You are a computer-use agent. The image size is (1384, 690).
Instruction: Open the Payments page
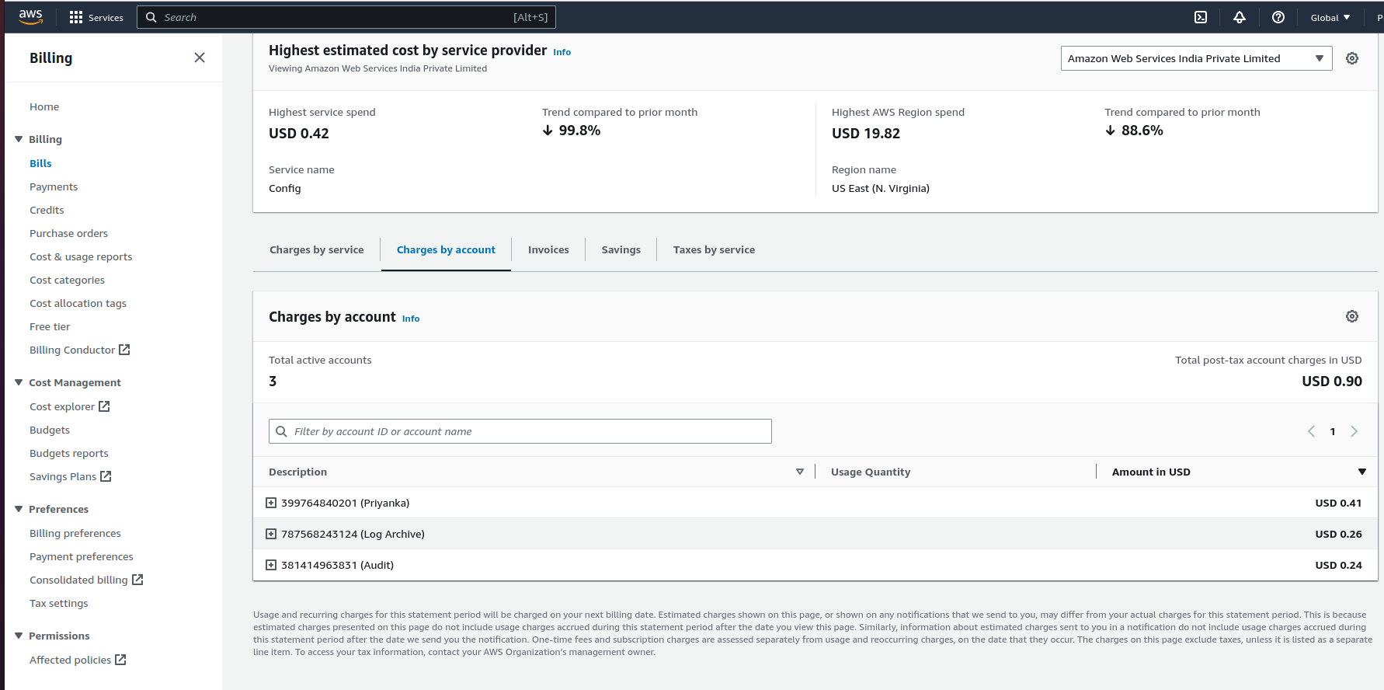[x=54, y=186]
